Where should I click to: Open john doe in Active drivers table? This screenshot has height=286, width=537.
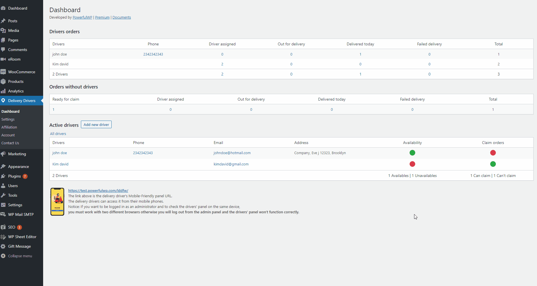pyautogui.click(x=59, y=153)
